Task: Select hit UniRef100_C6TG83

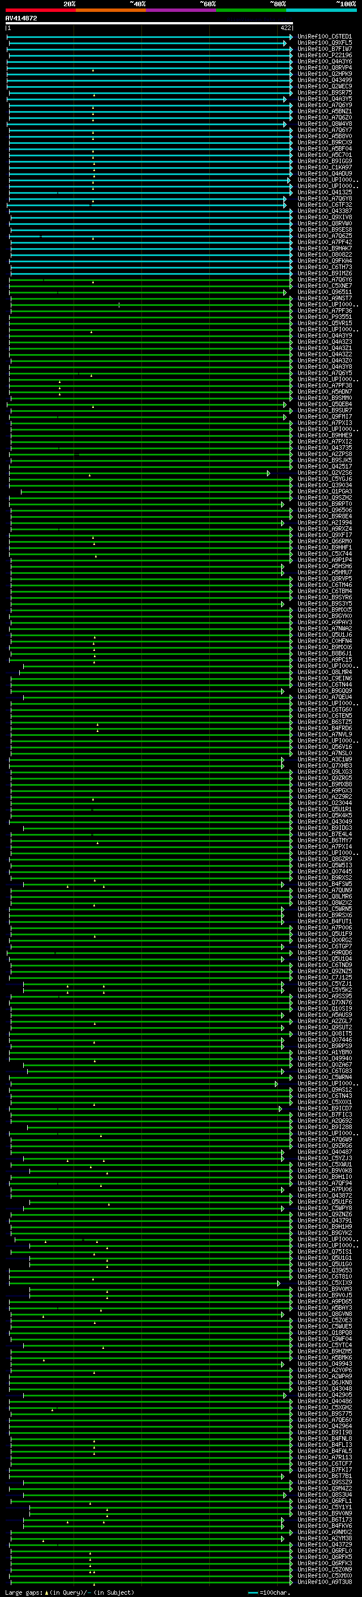Action: click(324, 1071)
